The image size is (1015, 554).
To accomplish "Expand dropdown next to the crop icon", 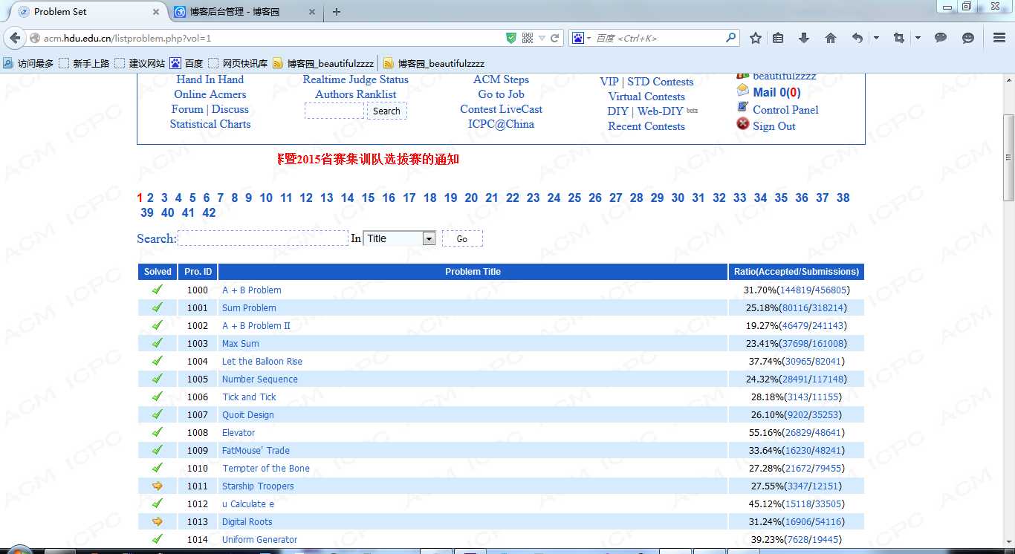I will point(918,38).
